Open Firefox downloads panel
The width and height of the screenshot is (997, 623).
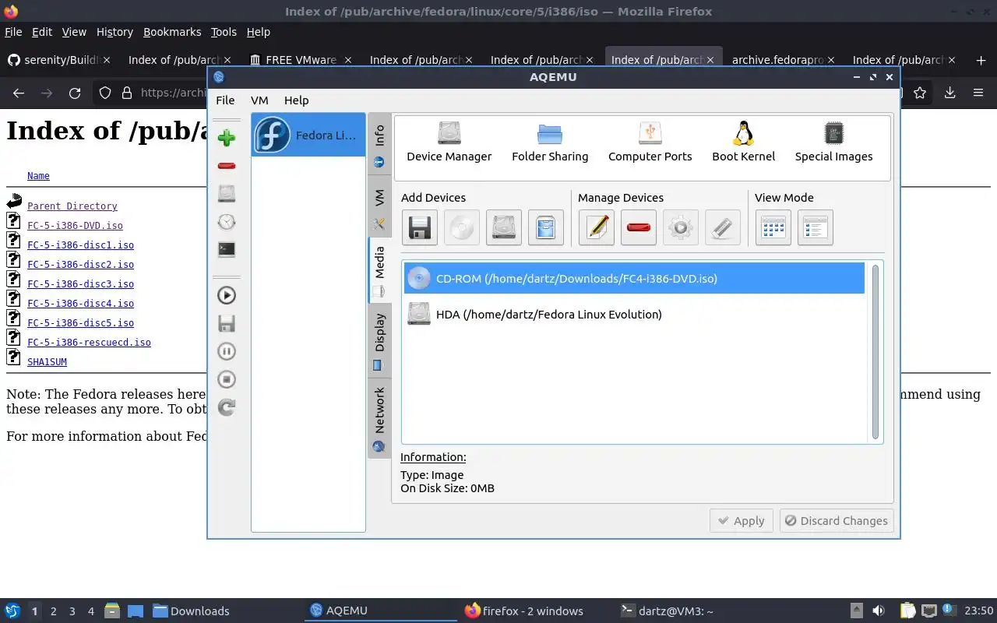[950, 93]
